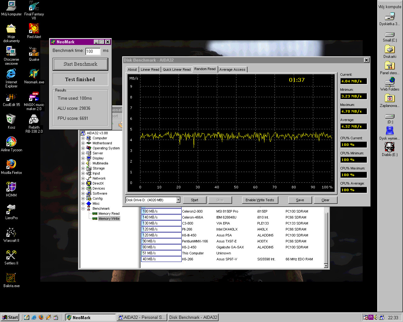Open the Disk Drive D: dropdown
The image size is (403, 322).
(x=178, y=200)
